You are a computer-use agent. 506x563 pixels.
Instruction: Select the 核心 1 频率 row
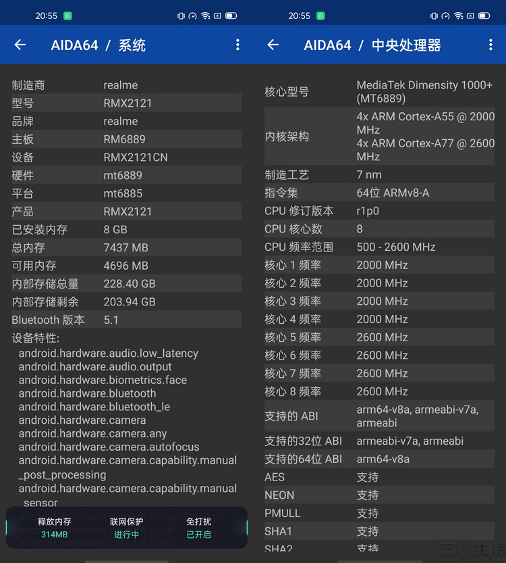379,265
